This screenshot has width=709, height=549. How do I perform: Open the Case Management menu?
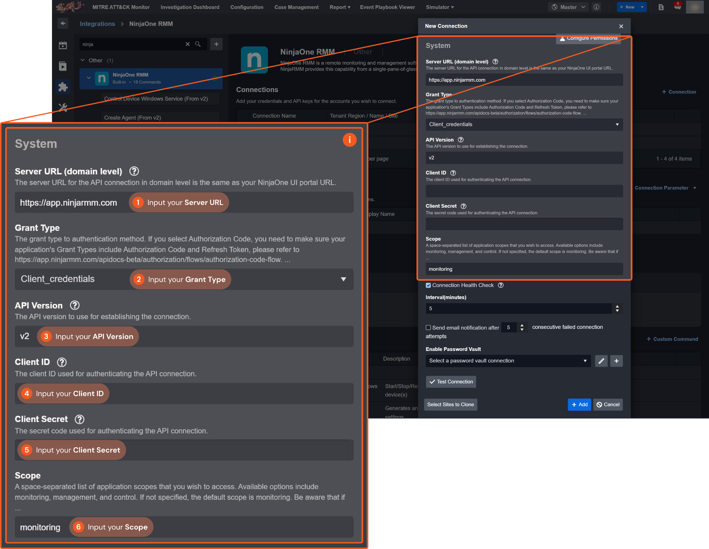[296, 7]
